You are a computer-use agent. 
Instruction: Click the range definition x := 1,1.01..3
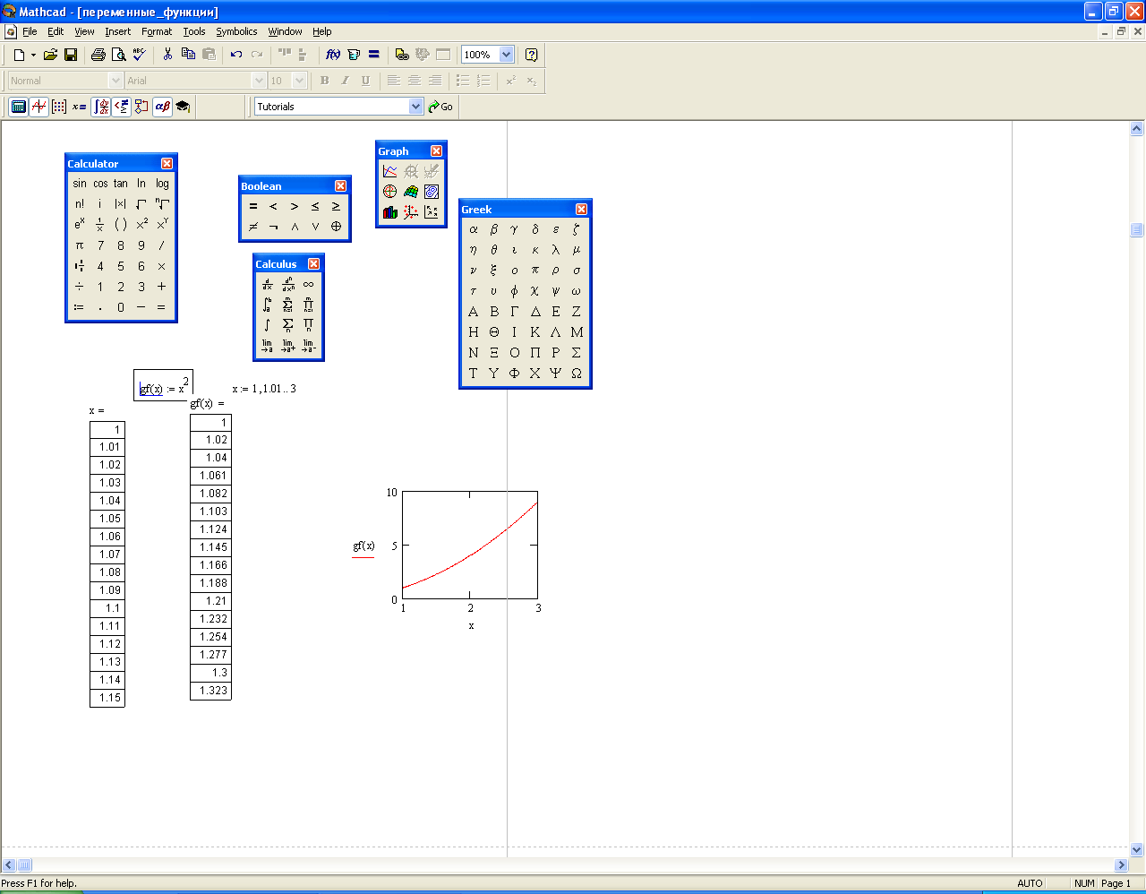click(x=264, y=389)
